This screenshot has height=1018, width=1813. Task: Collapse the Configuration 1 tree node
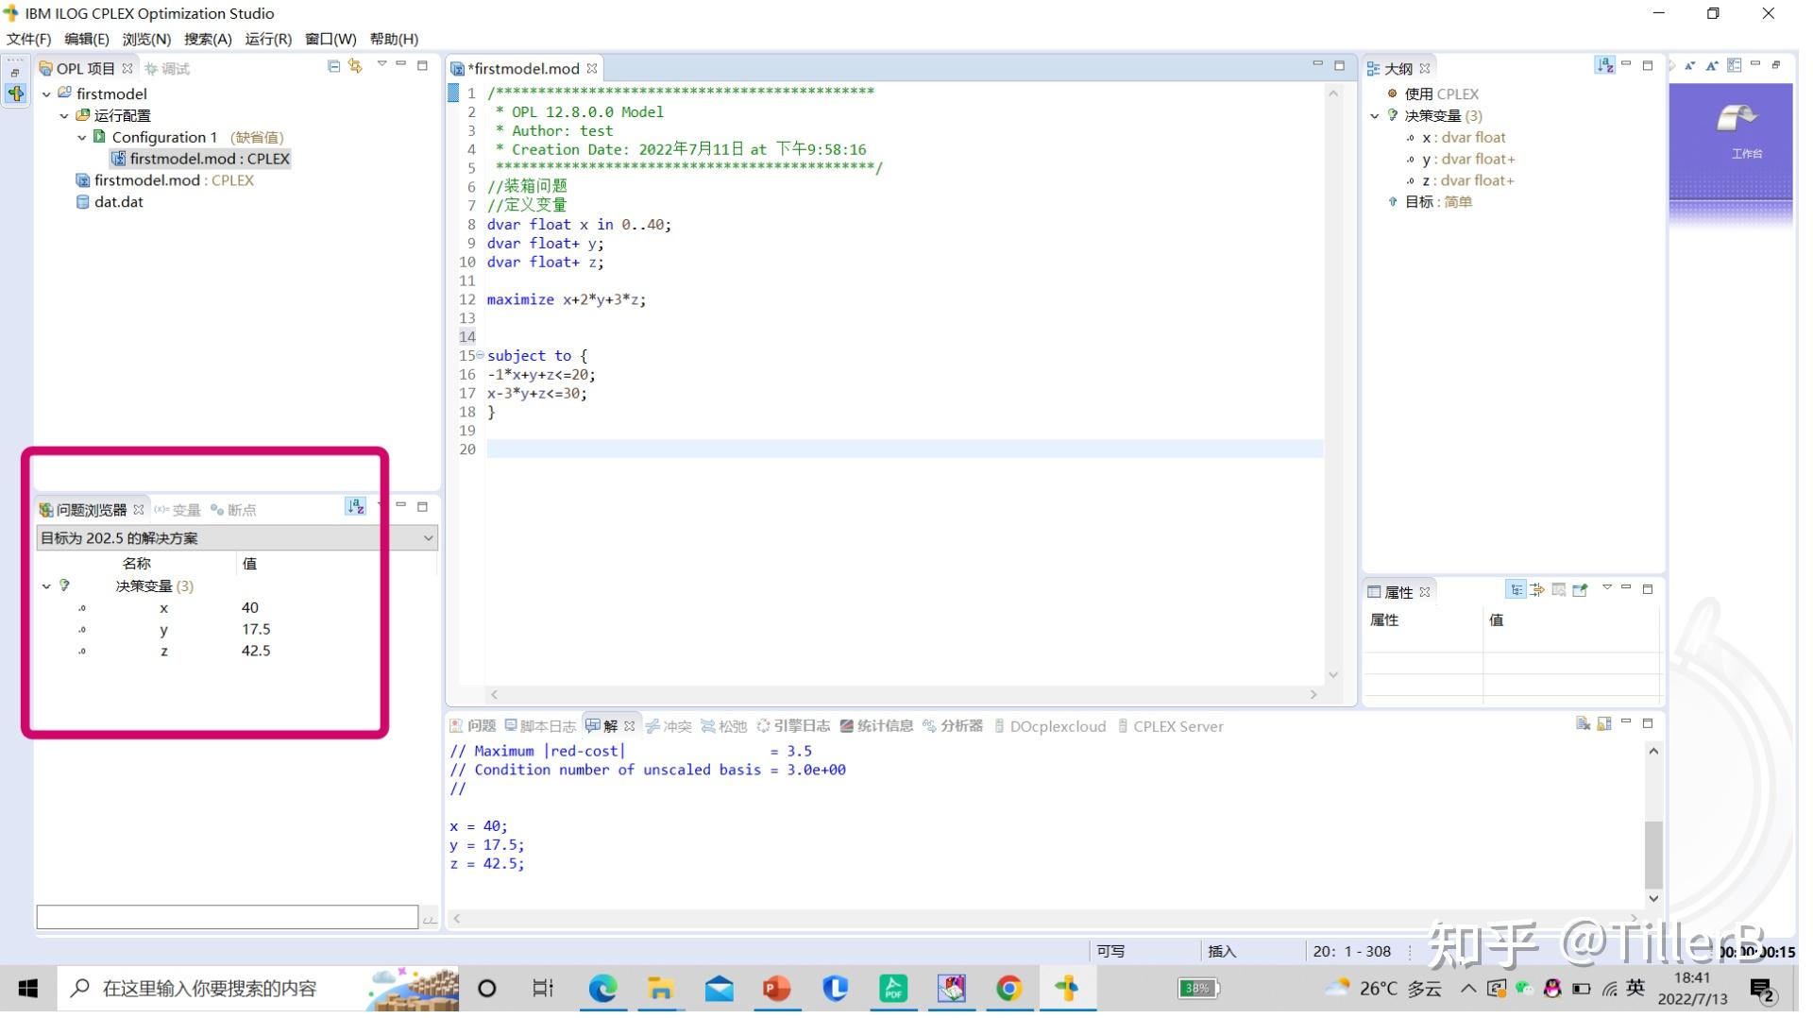point(83,138)
